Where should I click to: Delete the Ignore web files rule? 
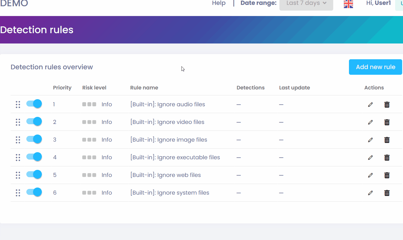coord(387,175)
